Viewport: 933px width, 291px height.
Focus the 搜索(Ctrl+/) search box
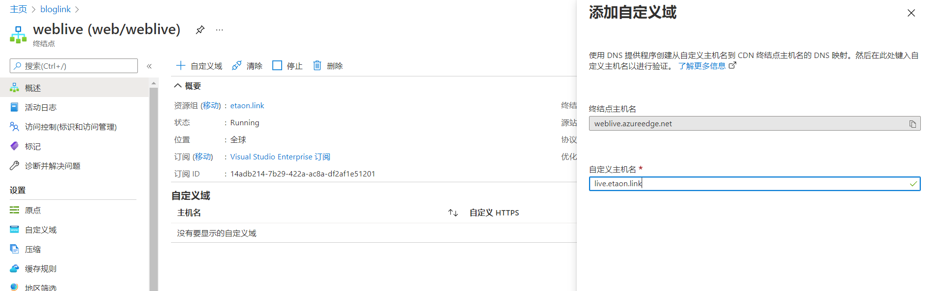(x=74, y=66)
